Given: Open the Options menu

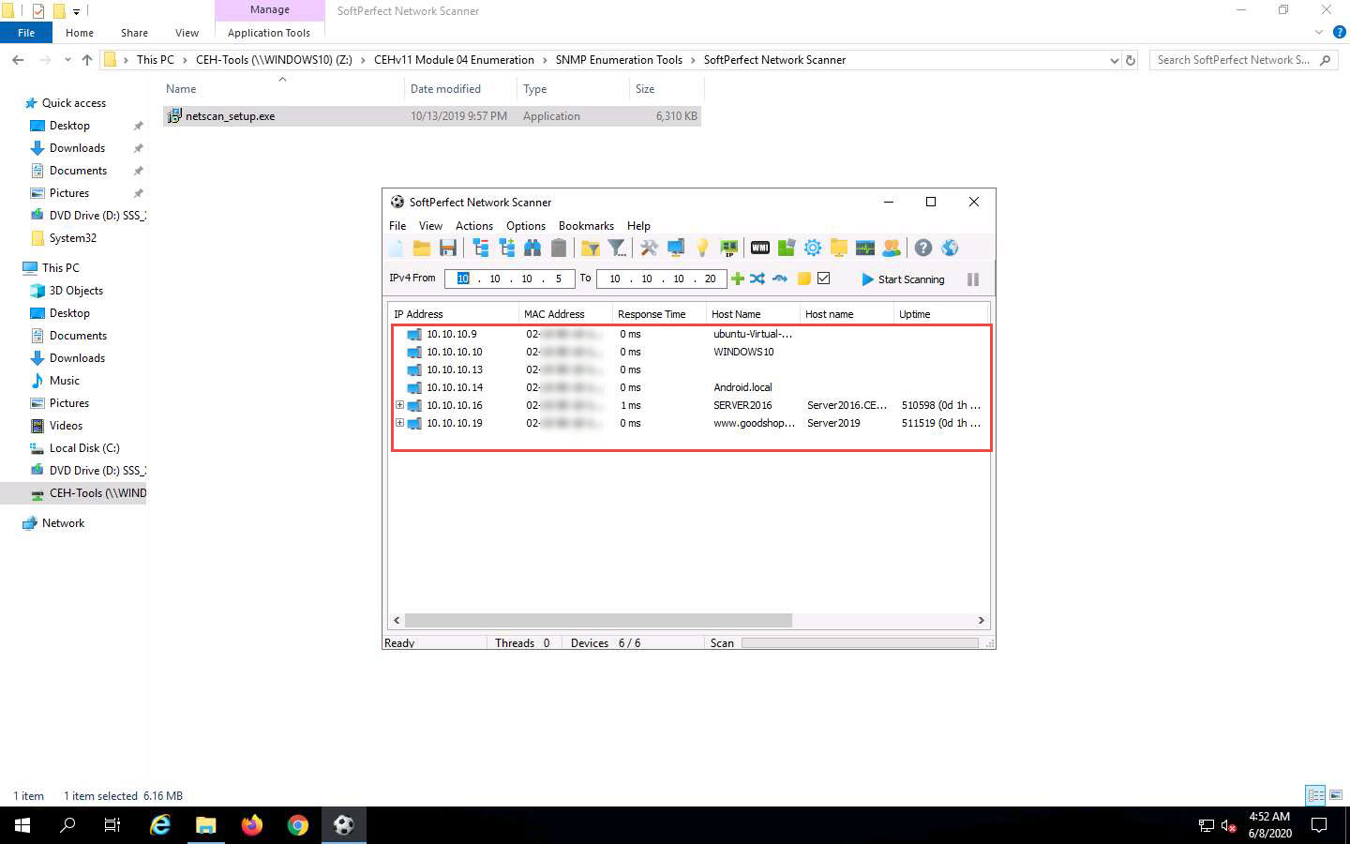Looking at the screenshot, I should [x=526, y=226].
